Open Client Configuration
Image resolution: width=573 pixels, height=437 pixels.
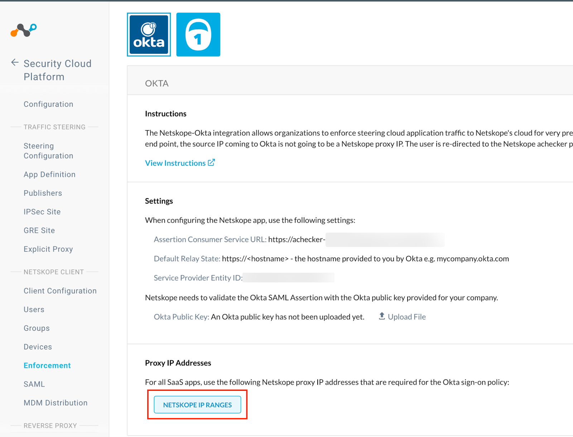coord(60,291)
